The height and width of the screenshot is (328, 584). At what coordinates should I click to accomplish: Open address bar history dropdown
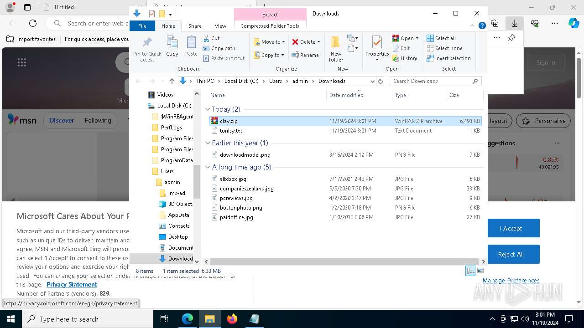pyautogui.click(x=372, y=81)
